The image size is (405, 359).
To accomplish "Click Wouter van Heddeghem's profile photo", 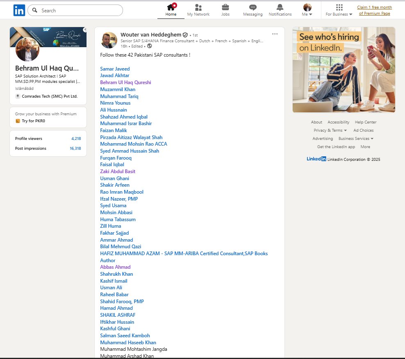I will (109, 40).
